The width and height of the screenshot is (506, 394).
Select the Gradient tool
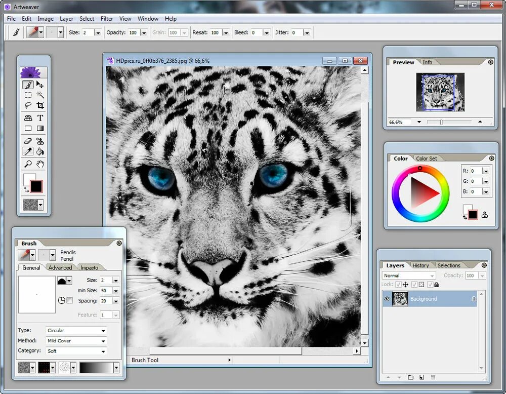tap(40, 128)
